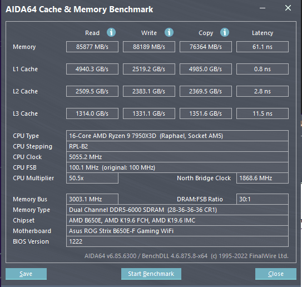Image resolution: width=302 pixels, height=287 pixels.
Task: Click the Write column header
Action: pos(149,33)
